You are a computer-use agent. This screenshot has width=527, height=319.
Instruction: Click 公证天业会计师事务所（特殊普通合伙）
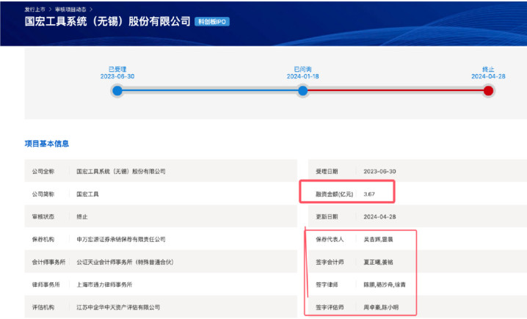pos(126,262)
